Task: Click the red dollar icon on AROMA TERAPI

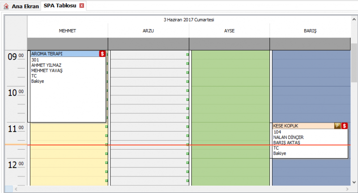Action: (x=102, y=54)
